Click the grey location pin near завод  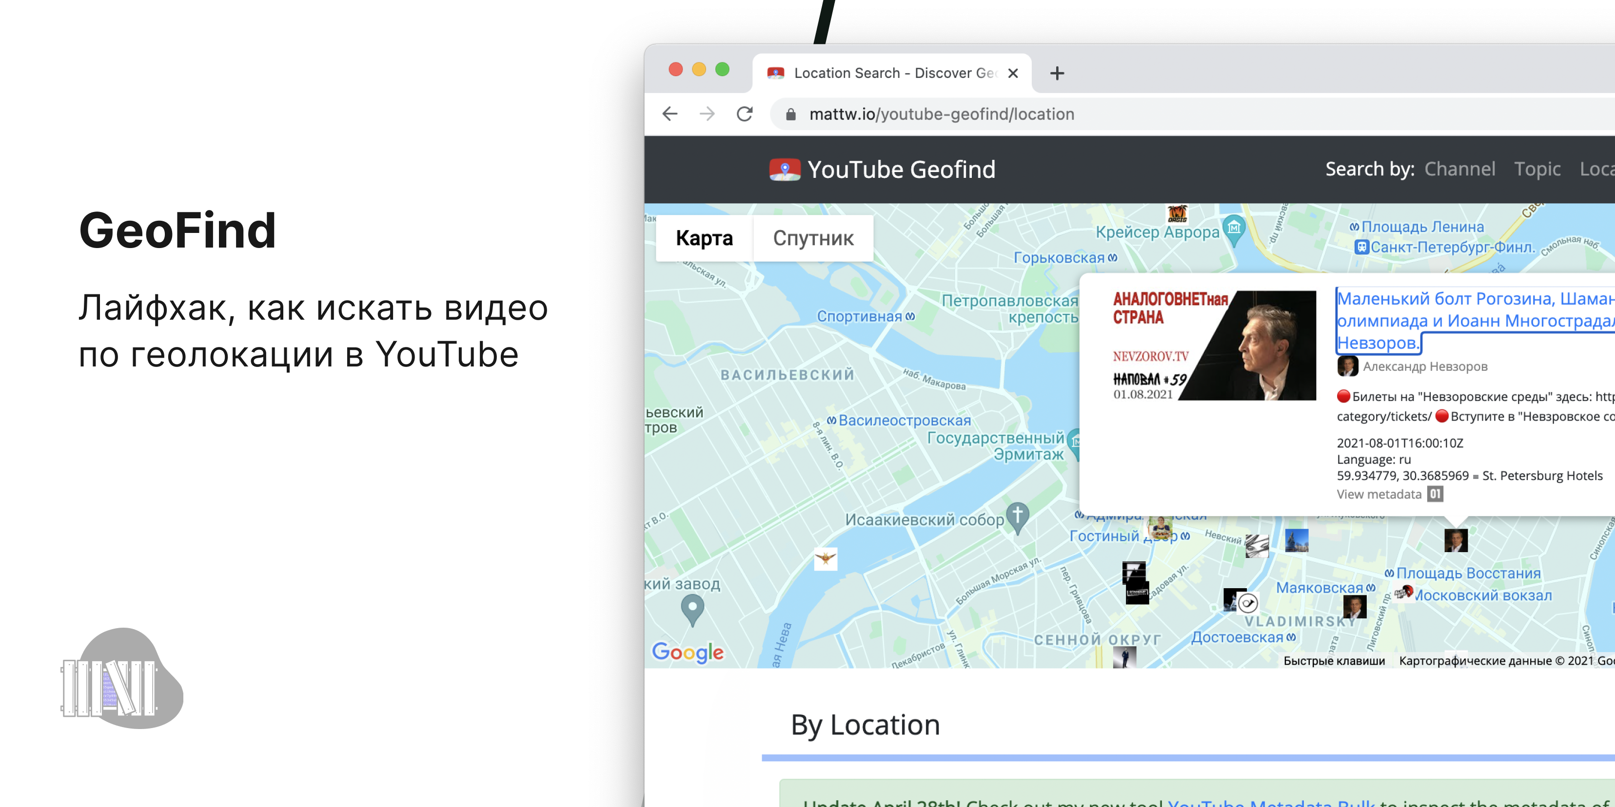pyautogui.click(x=692, y=610)
